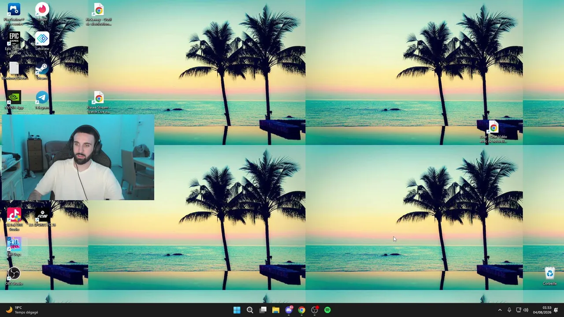The height and width of the screenshot is (317, 564).
Task: Launch the Epic Games Launcher shortcut
Action: 14,43
